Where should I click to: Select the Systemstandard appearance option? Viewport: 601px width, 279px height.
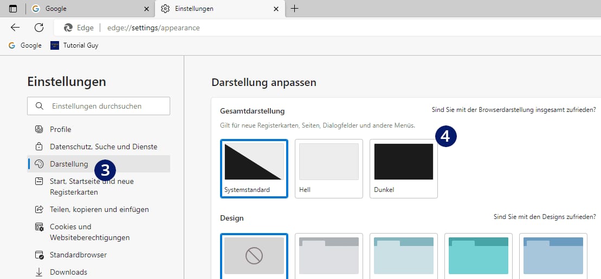(254, 169)
